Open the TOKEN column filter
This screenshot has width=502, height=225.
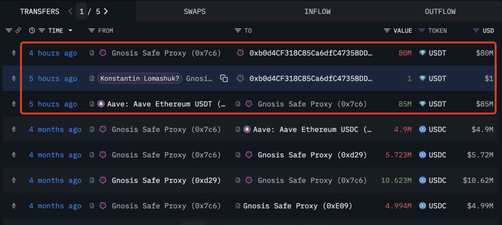pyautogui.click(x=422, y=30)
